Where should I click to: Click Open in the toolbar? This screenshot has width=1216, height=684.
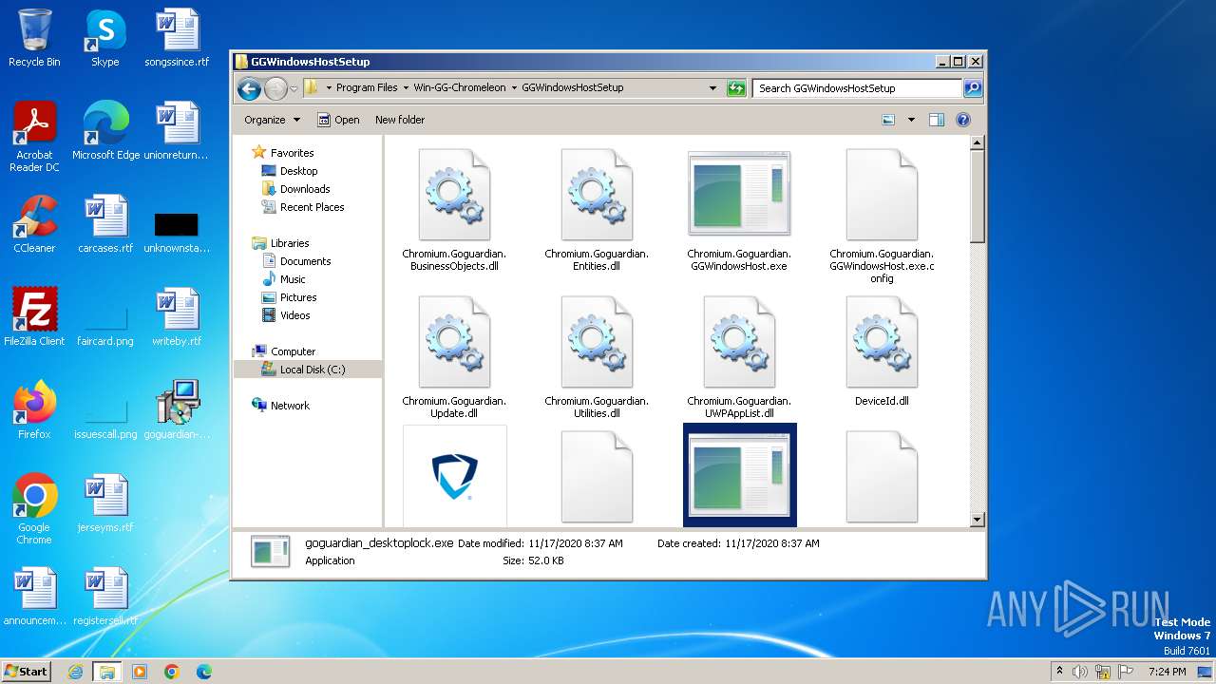coord(338,120)
